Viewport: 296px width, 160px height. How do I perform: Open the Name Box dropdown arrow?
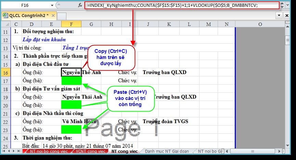51,5
